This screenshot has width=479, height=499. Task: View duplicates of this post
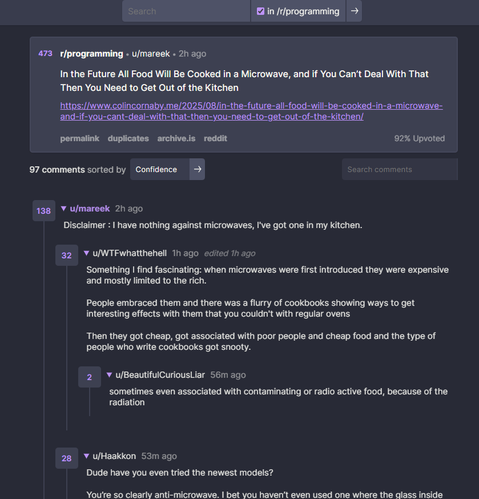128,138
